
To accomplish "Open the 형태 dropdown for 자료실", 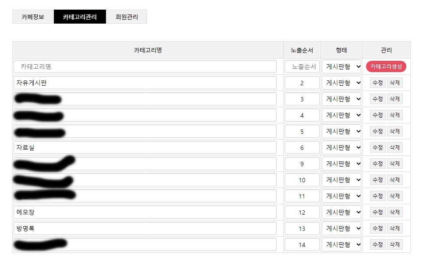I will pos(342,147).
